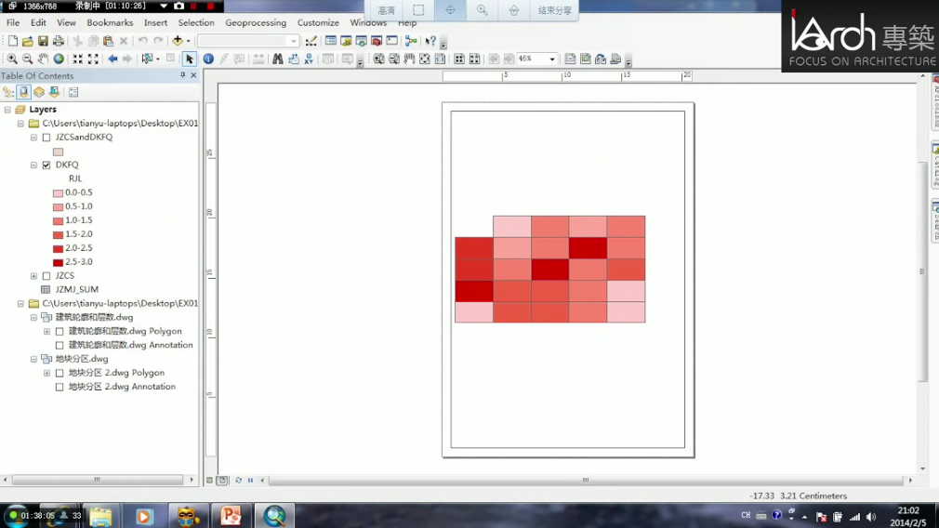
Task: Check 地块分区 2.dwg Annotation layer
Action: point(60,388)
